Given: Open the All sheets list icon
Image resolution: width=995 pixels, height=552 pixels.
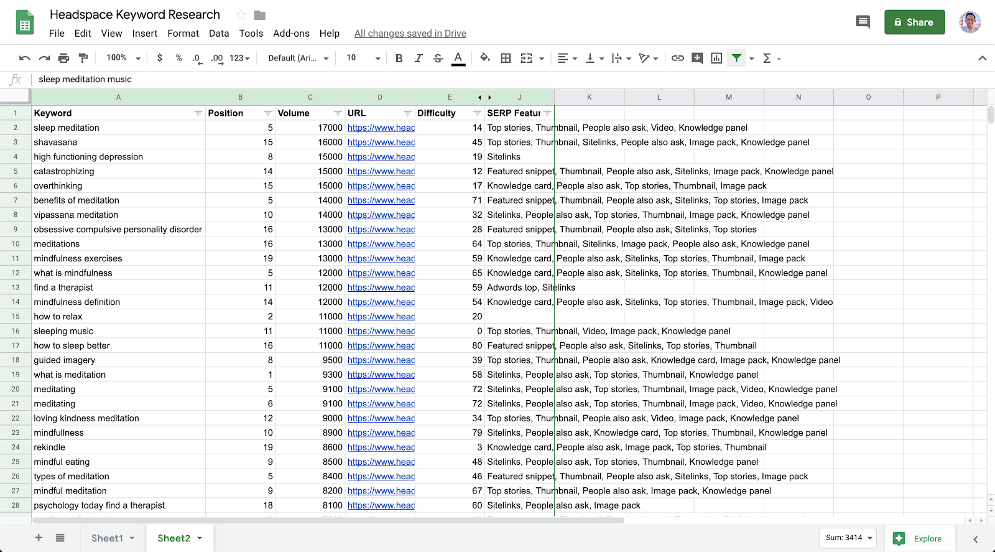Looking at the screenshot, I should (60, 538).
